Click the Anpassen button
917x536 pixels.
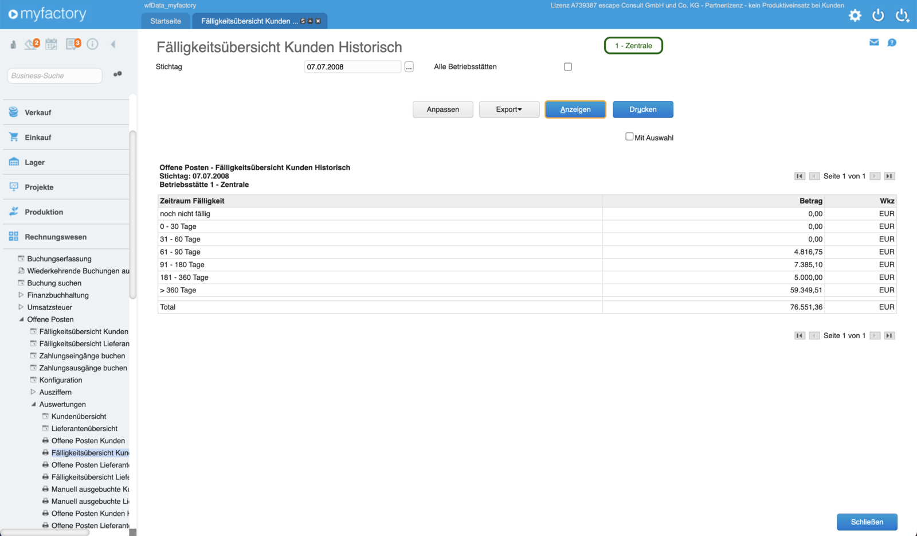pos(443,109)
